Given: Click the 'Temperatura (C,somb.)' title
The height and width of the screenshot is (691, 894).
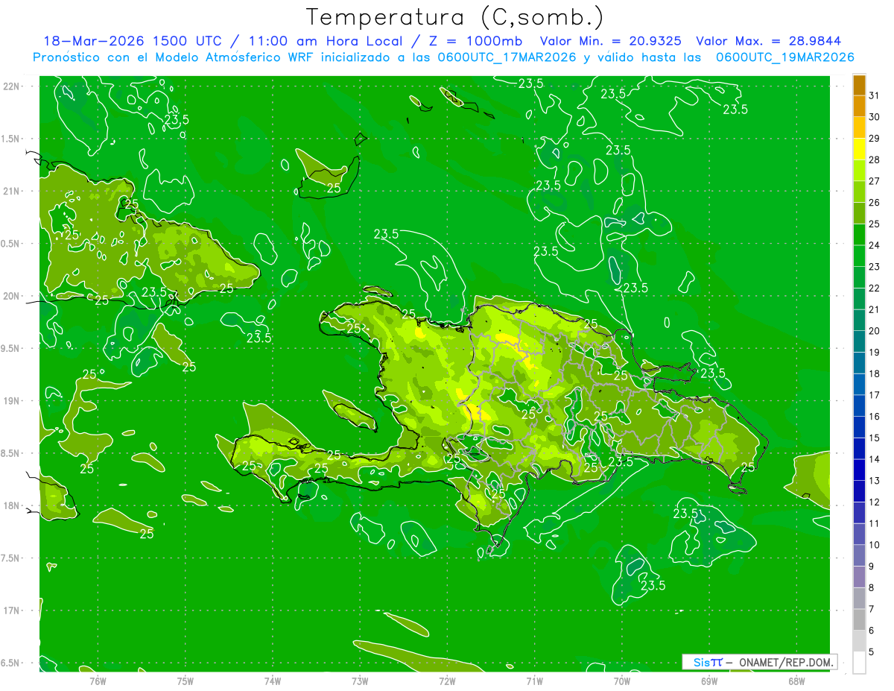Looking at the screenshot, I should [x=454, y=17].
